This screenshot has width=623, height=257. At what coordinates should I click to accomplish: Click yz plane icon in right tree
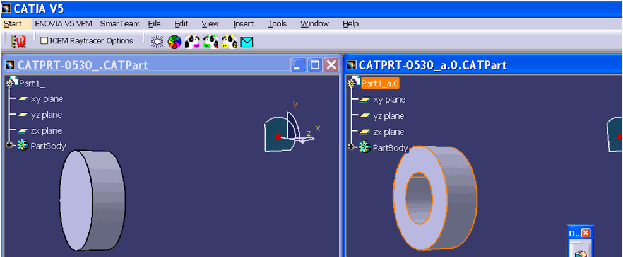365,116
